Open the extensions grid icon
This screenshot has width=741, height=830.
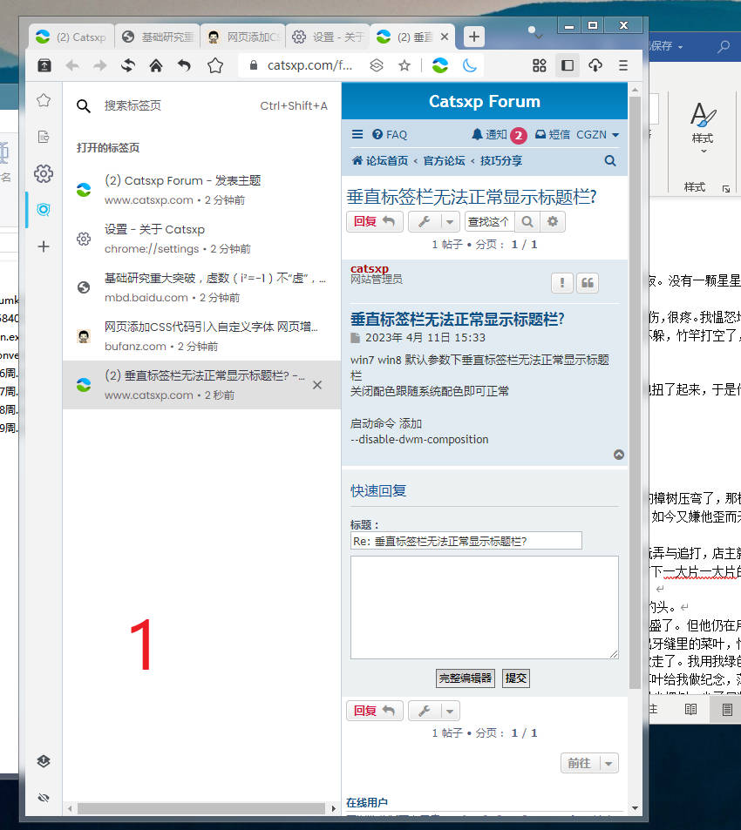pyautogui.click(x=540, y=65)
